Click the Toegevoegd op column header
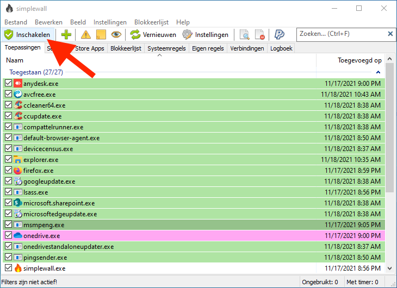The width and height of the screenshot is (397, 288). (x=359, y=60)
